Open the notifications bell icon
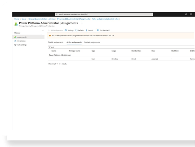The image size is (195, 147). pyautogui.click(x=186, y=14)
